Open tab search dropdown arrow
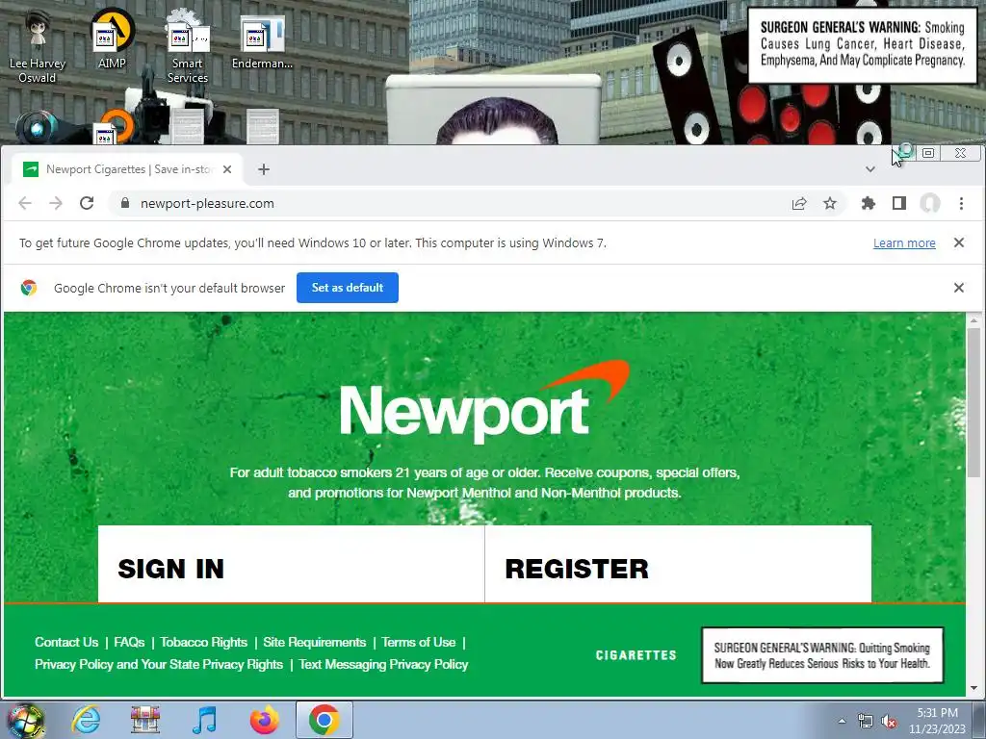Screen dimensions: 986x739 (870, 169)
